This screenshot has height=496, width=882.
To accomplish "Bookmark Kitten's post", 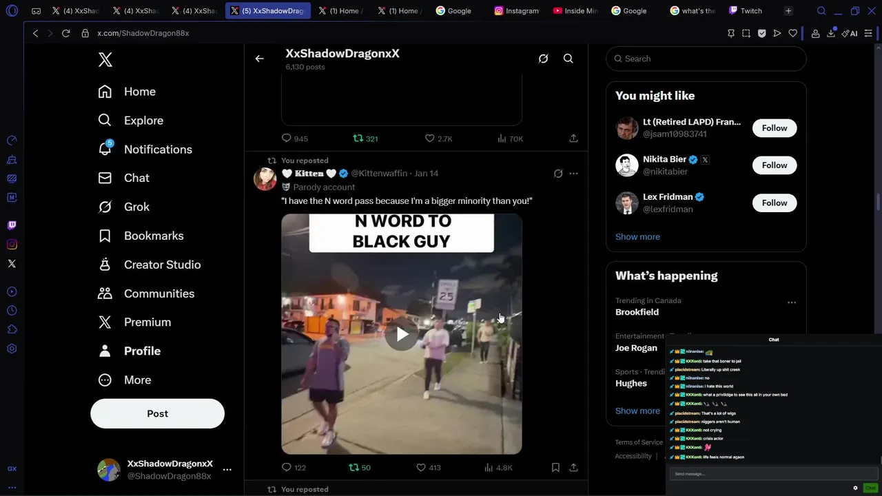I will [x=555, y=468].
